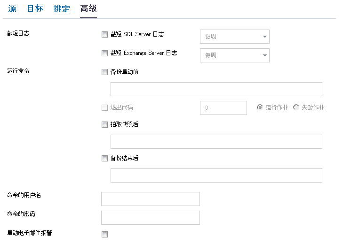Turn on 启动电子邮件报警 checkbox
This screenshot has width=343, height=252.
click(x=104, y=234)
